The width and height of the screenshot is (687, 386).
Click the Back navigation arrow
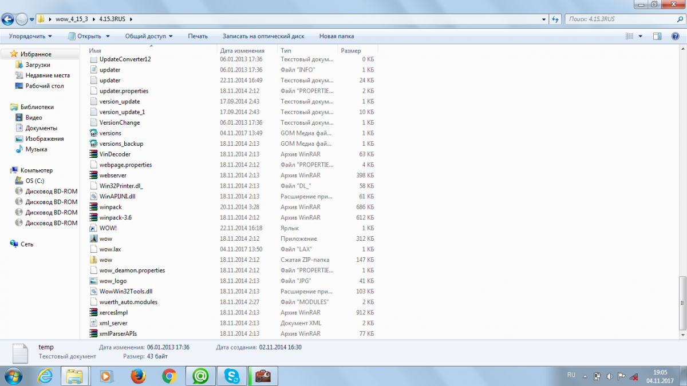[7, 19]
